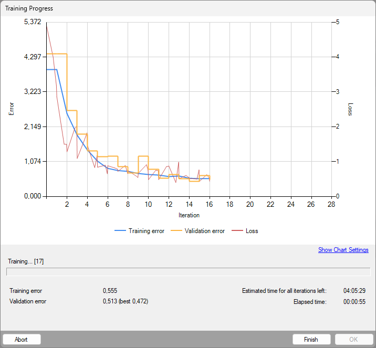
Task: Click the 5,372 error axis tick label
Action: coord(33,22)
